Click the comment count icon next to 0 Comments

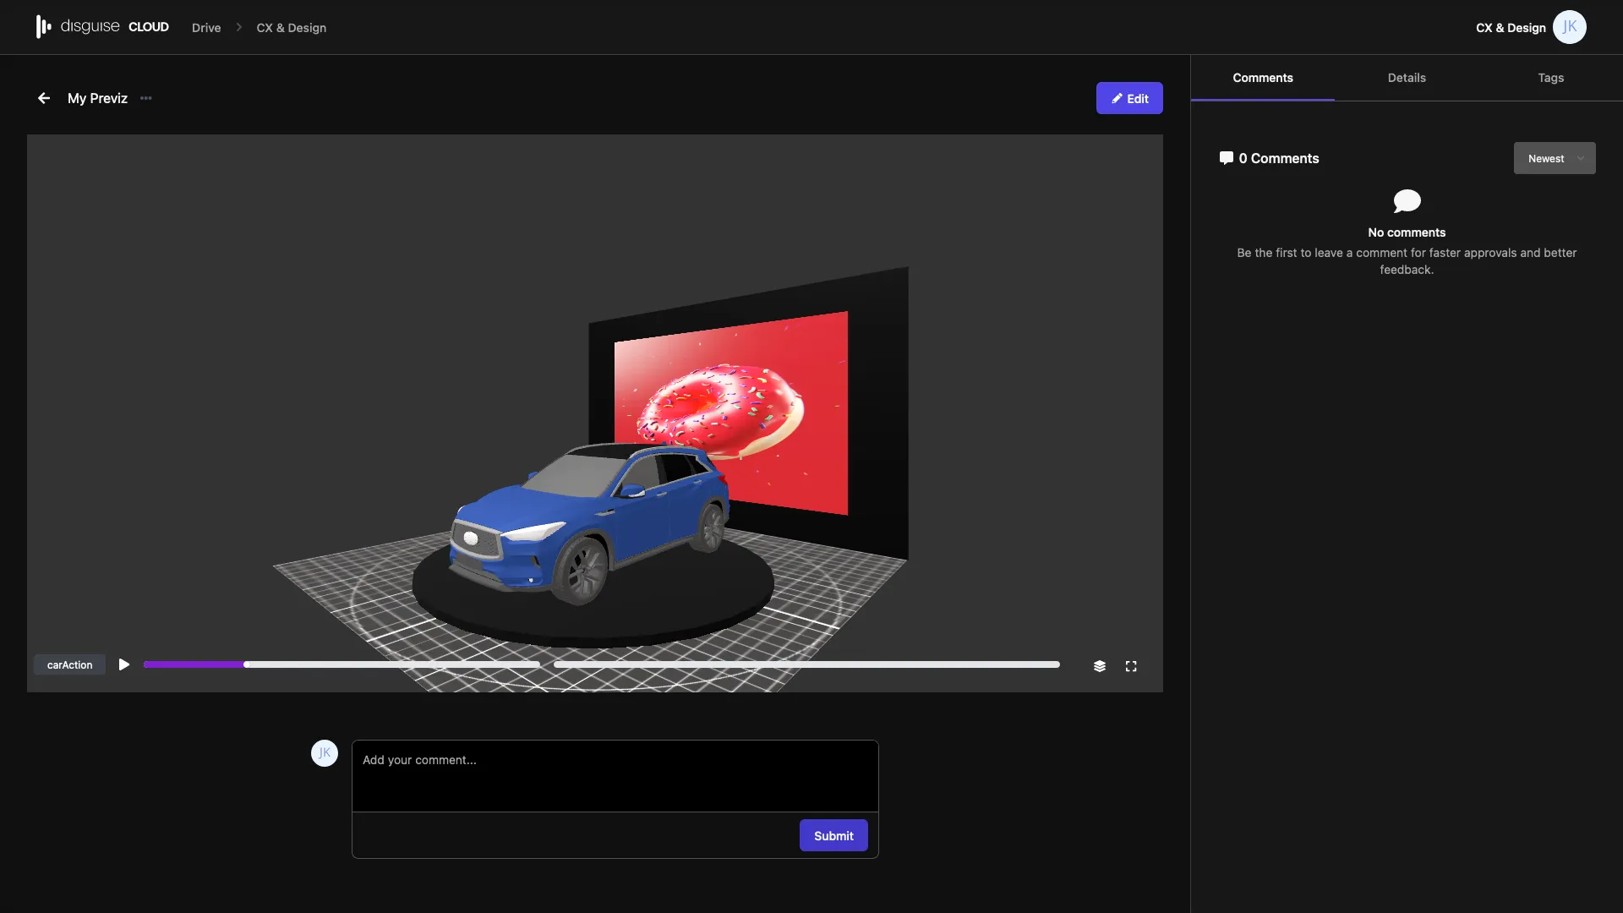tap(1227, 158)
